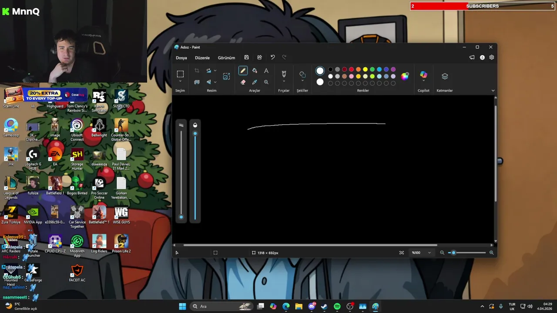
Task: Open File Explorer from the taskbar
Action: (299, 306)
